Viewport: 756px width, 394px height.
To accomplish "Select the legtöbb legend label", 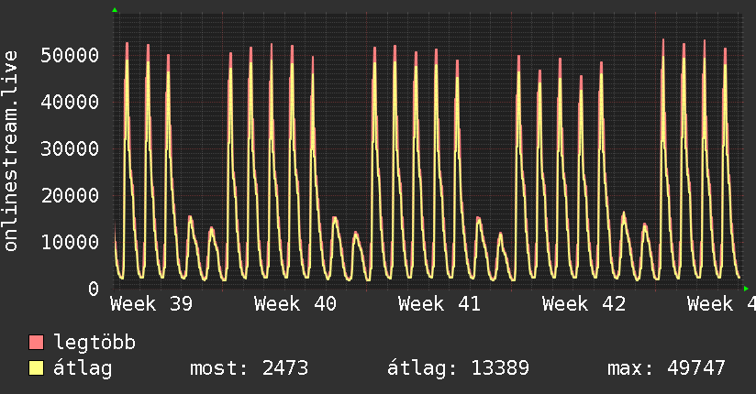I will (x=94, y=343).
